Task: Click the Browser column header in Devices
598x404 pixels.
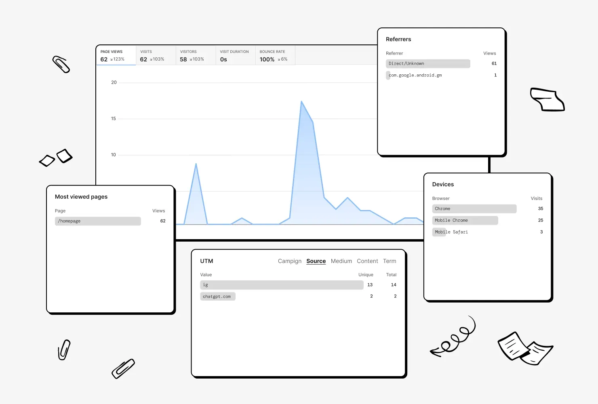Action: [441, 198]
